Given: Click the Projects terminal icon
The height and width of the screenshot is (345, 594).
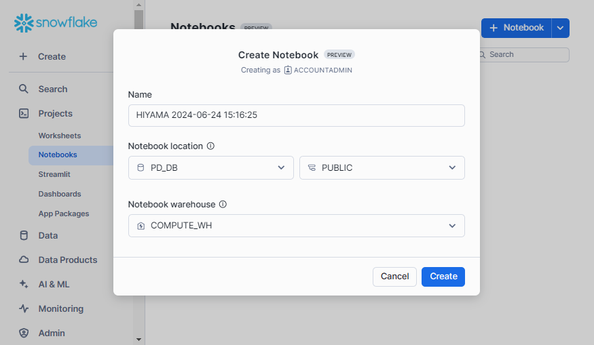Looking at the screenshot, I should pos(24,113).
